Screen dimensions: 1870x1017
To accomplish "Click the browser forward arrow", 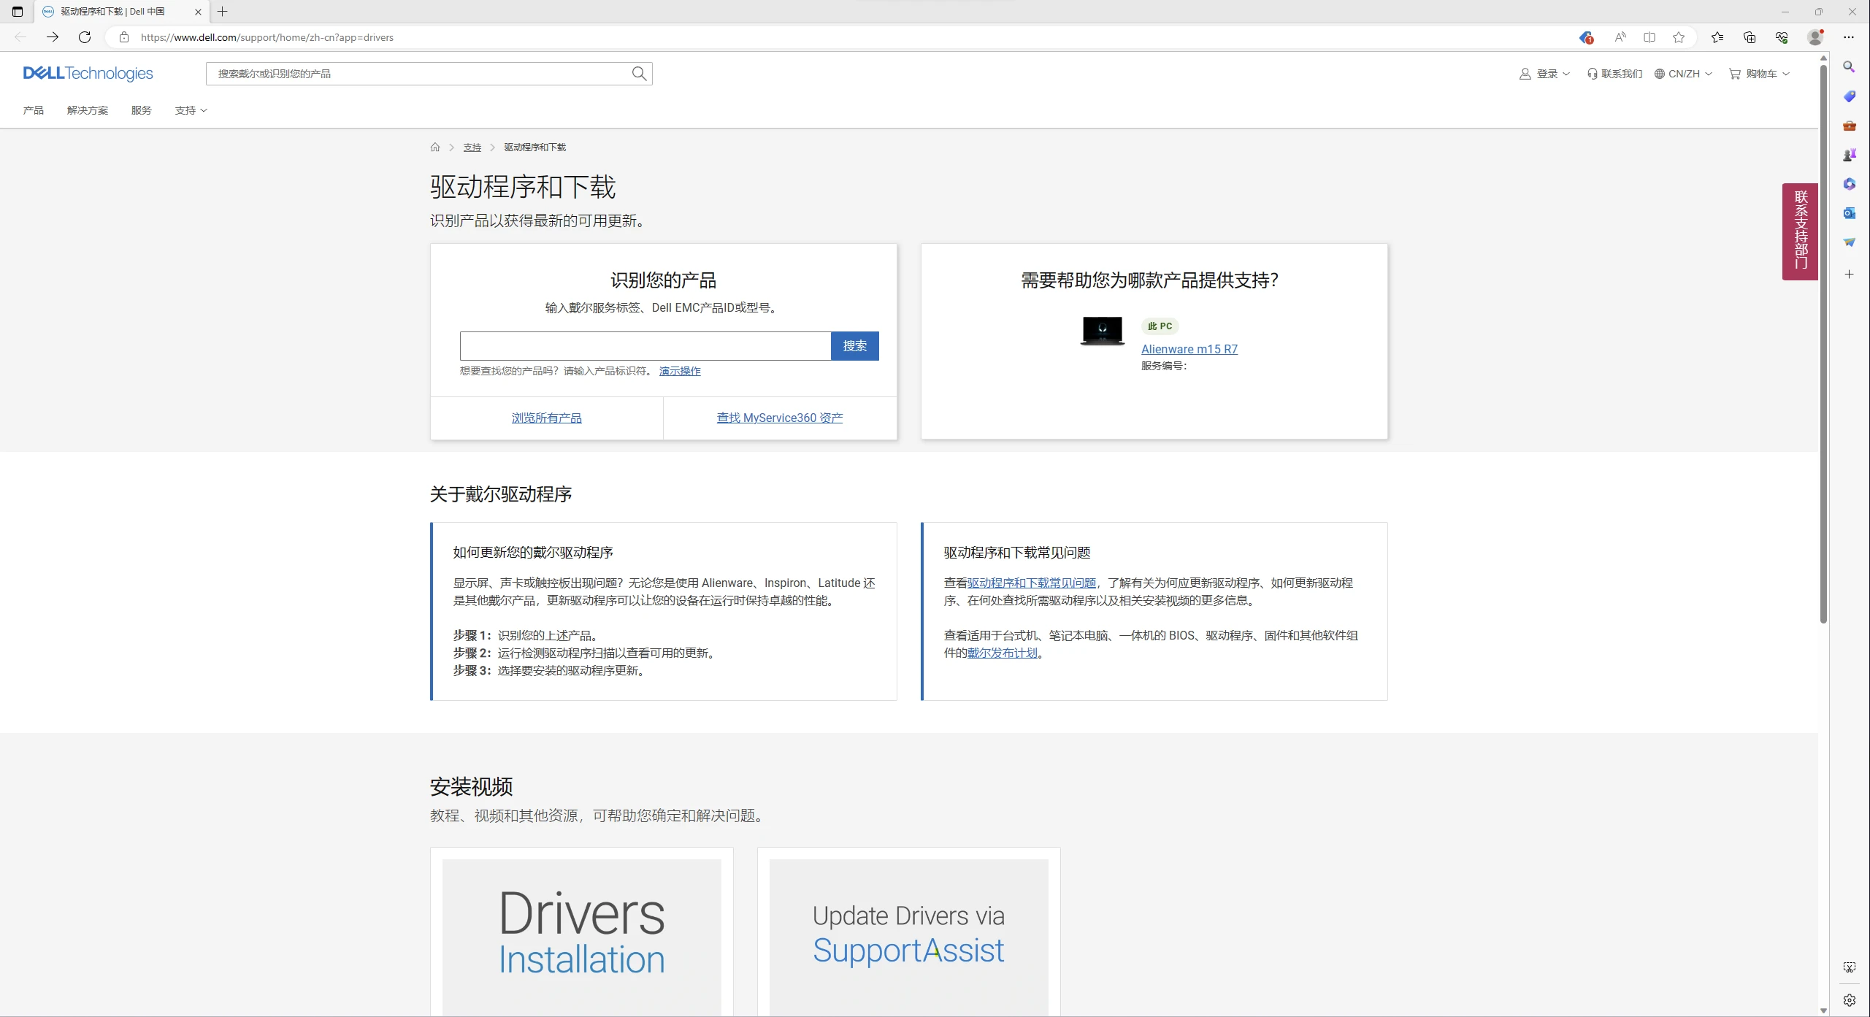I will click(x=53, y=37).
